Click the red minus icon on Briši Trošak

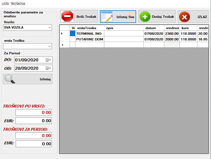[x=67, y=17]
